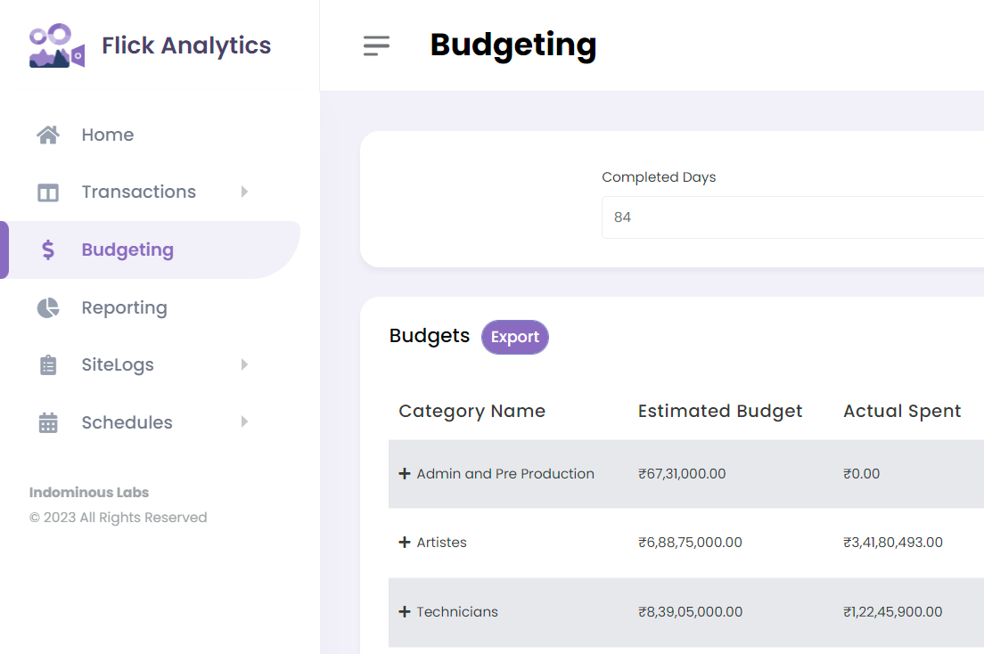Open the Reporting menu item
The height and width of the screenshot is (654, 984).
click(124, 307)
